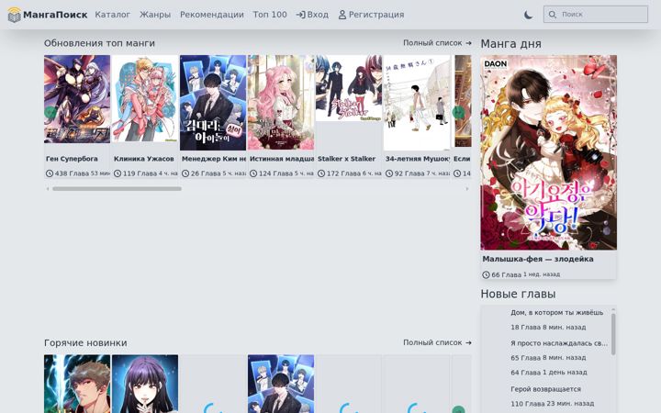Open Stalker x Stalker cover thumbnail
Screen dimensions: 661x413
click(349, 88)
